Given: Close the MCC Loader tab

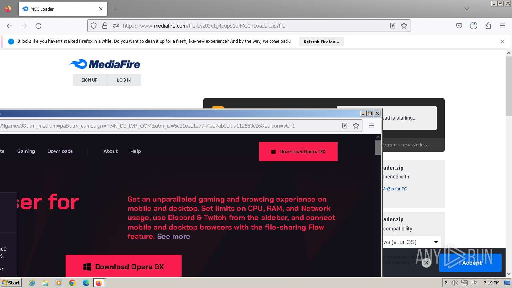Looking at the screenshot, I should 101,9.
